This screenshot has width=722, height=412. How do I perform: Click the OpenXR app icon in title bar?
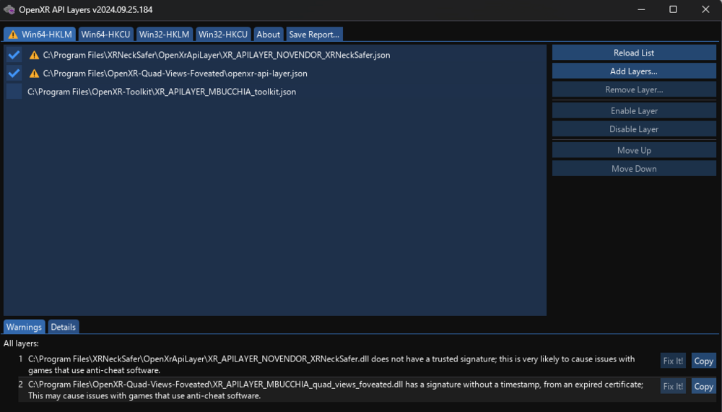pyautogui.click(x=9, y=9)
